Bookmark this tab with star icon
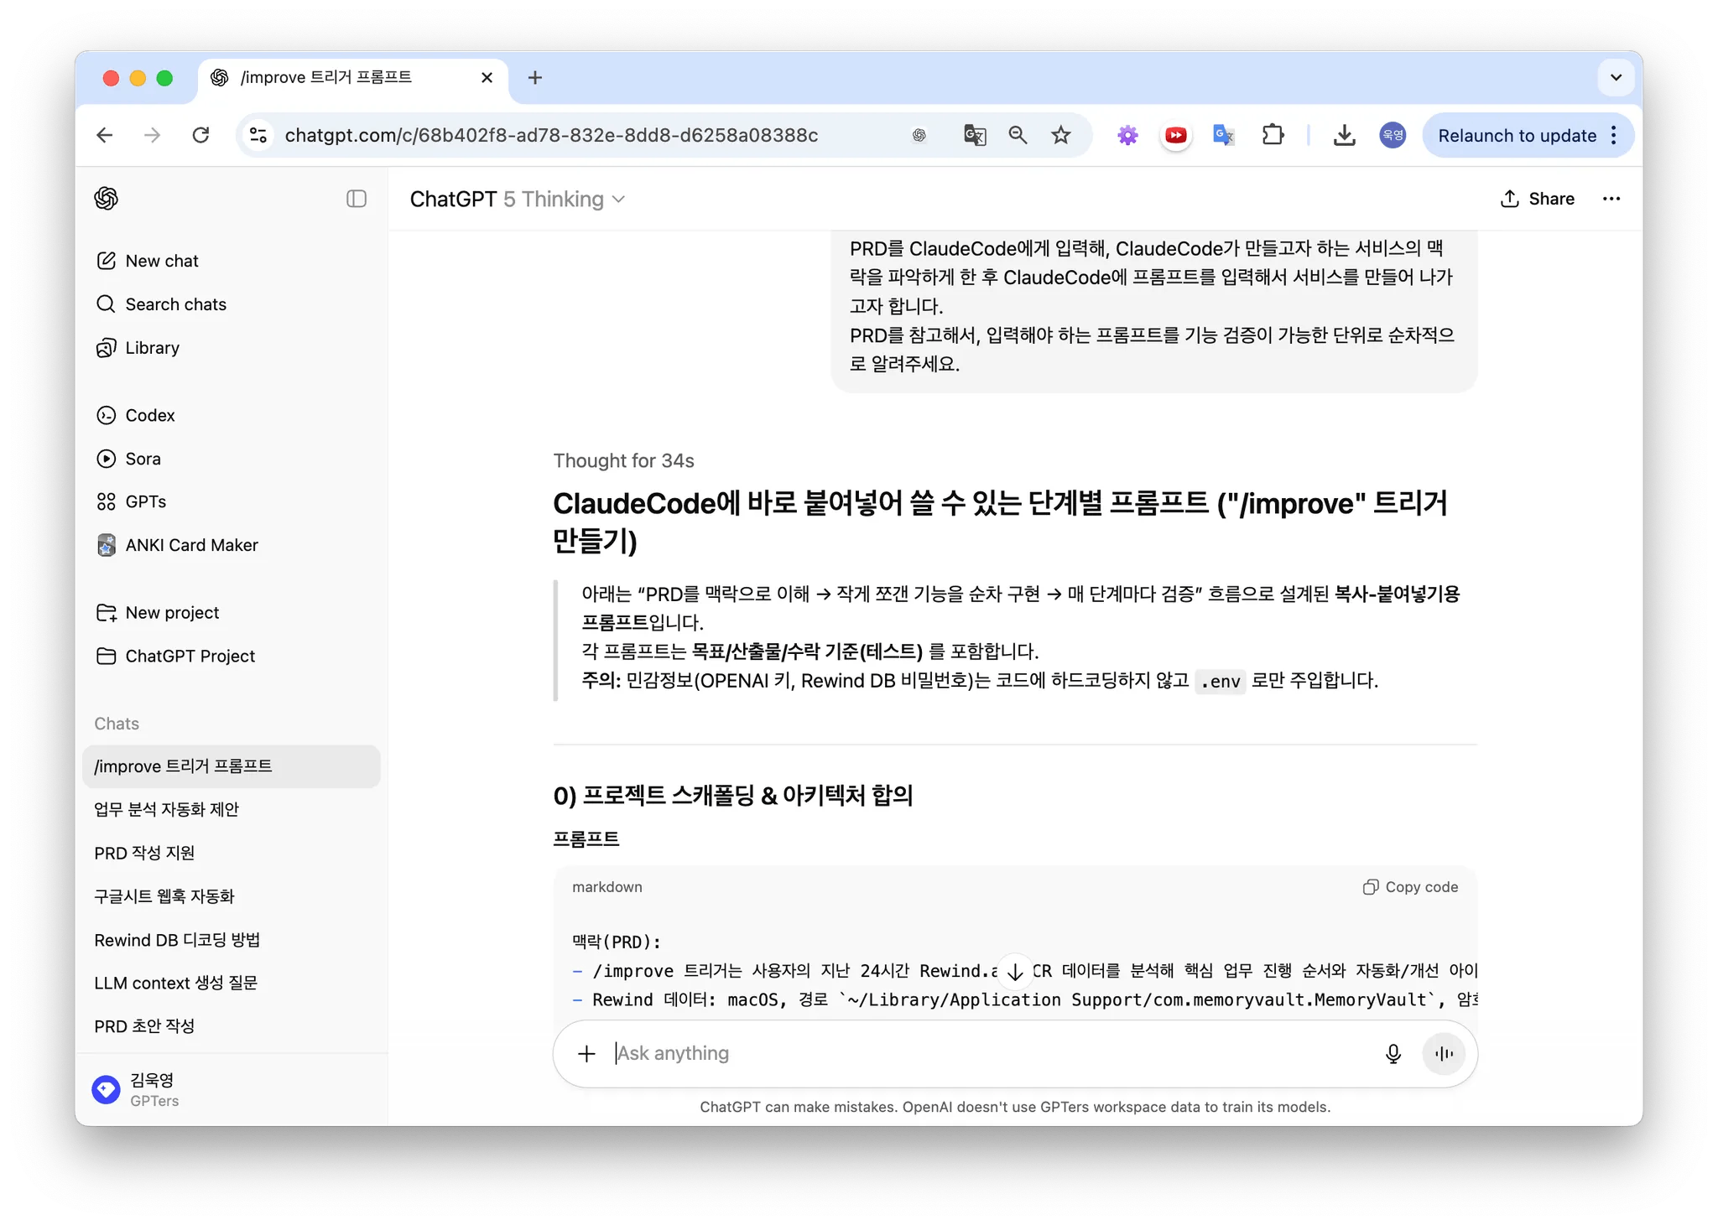Screen dimensions: 1718x1225 1061,135
